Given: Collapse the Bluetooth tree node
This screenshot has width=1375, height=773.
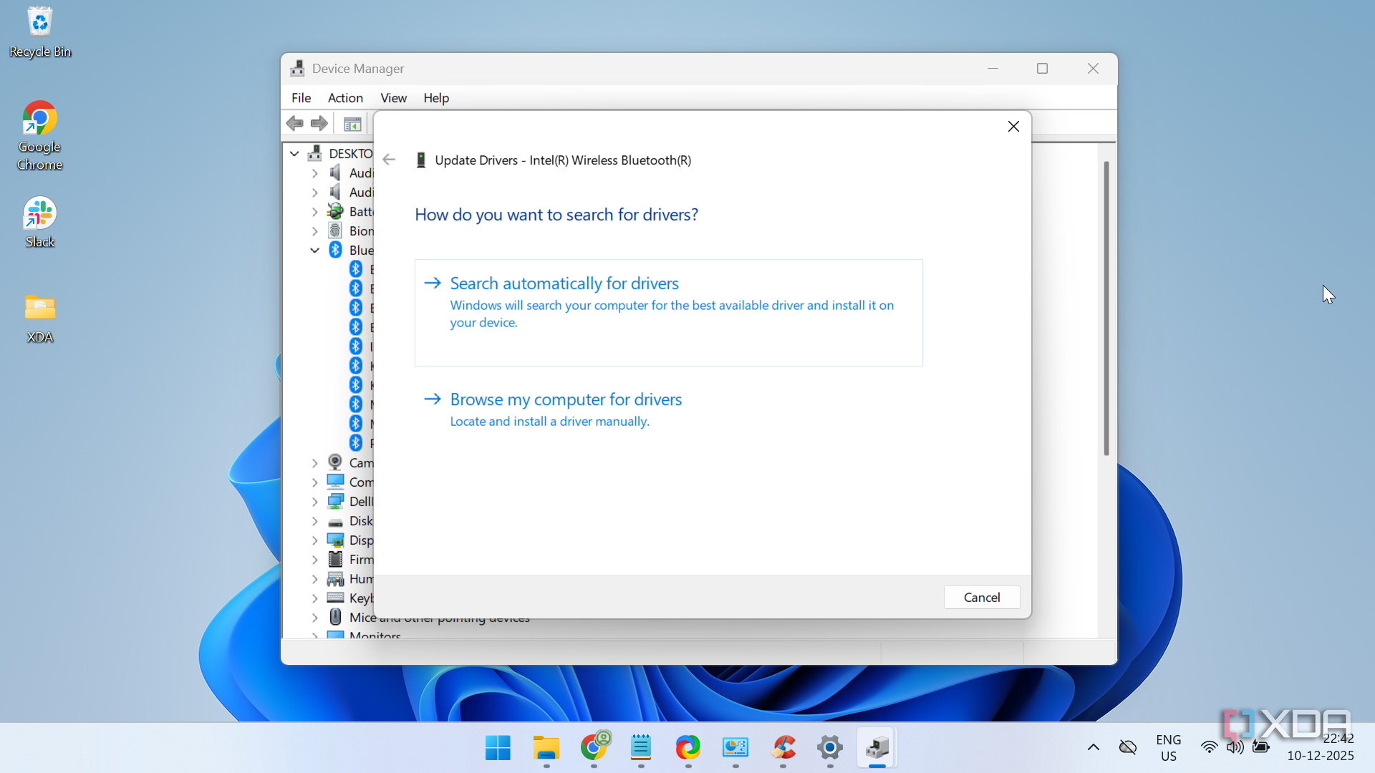Looking at the screenshot, I should [x=314, y=250].
